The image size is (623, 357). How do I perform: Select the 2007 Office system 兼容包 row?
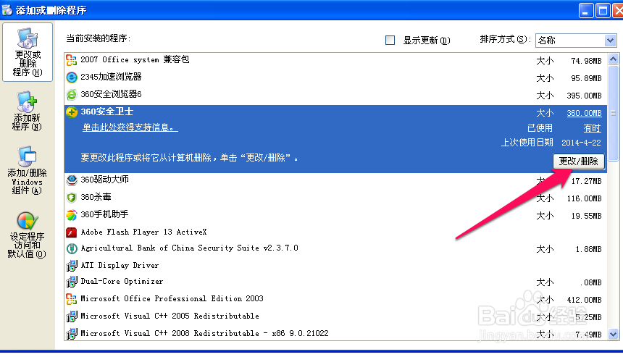point(335,60)
